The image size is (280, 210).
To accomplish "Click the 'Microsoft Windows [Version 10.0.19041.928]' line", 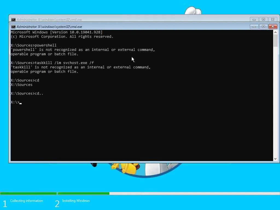I will point(57,32).
